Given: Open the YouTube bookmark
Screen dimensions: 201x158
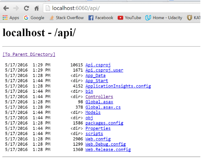Looking at the screenshot, I should click(x=129, y=18).
